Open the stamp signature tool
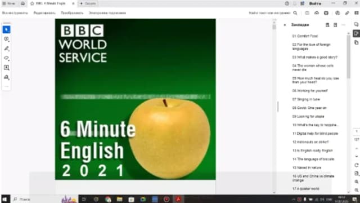The width and height of the screenshot is (360, 203). (x=6, y=77)
